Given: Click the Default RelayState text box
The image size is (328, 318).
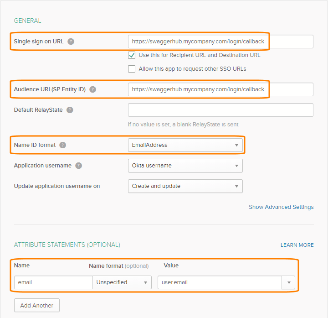Looking at the screenshot, I should click(220, 110).
